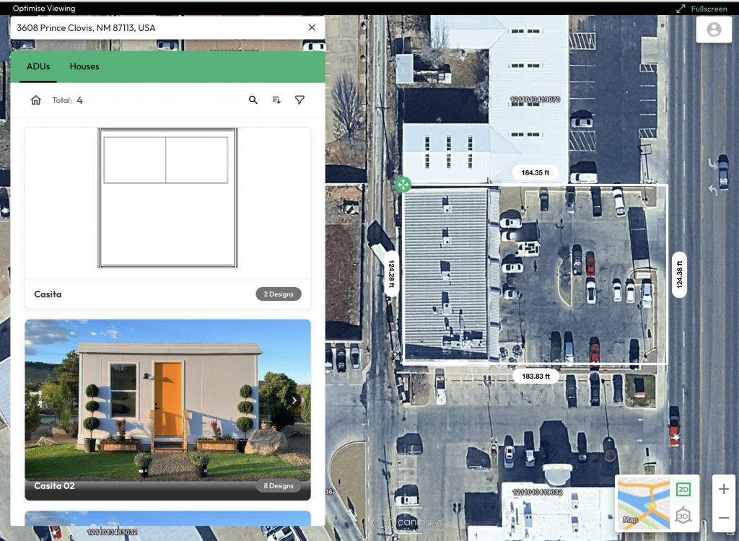
Task: Click the address search field
Action: coord(155,28)
